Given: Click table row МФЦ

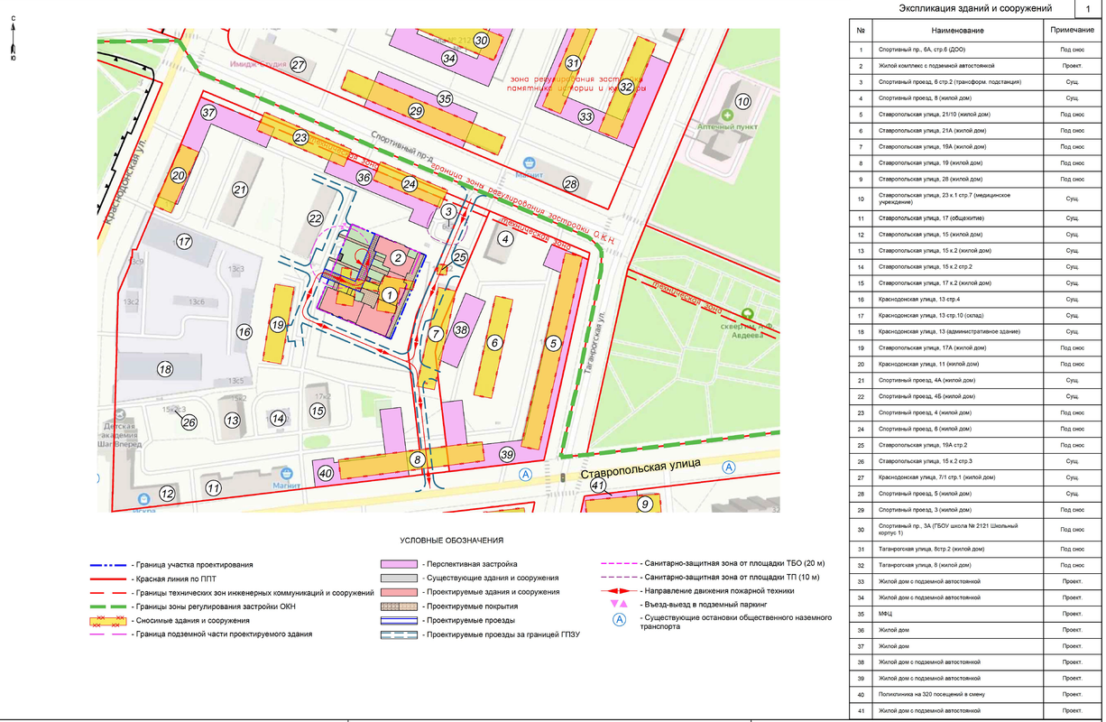Looking at the screenshot, I should click(974, 614).
